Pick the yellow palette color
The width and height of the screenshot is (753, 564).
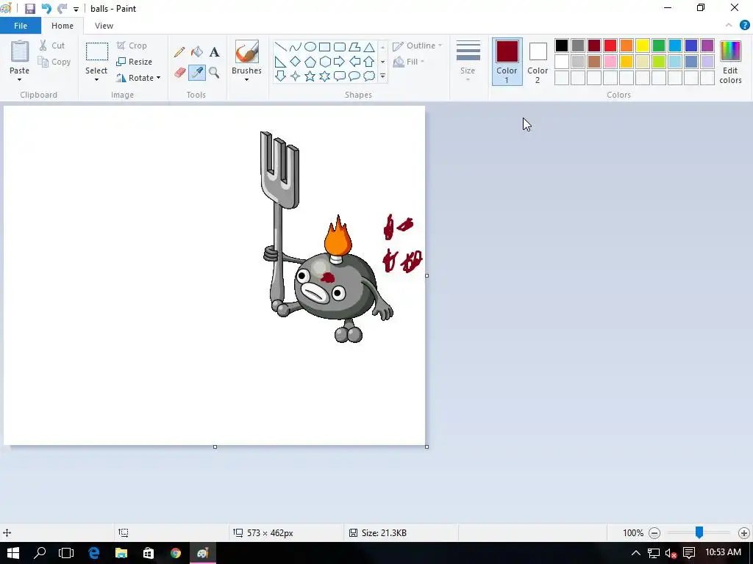(x=643, y=46)
